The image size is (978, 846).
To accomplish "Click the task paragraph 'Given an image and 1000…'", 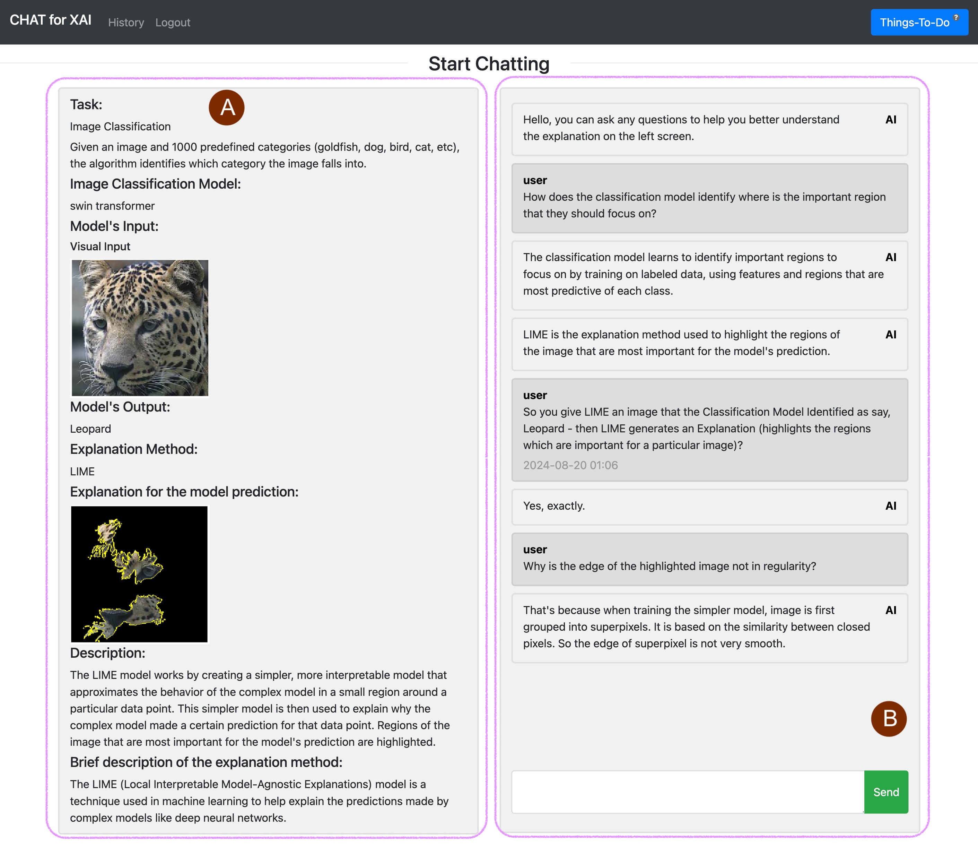I will [265, 155].
